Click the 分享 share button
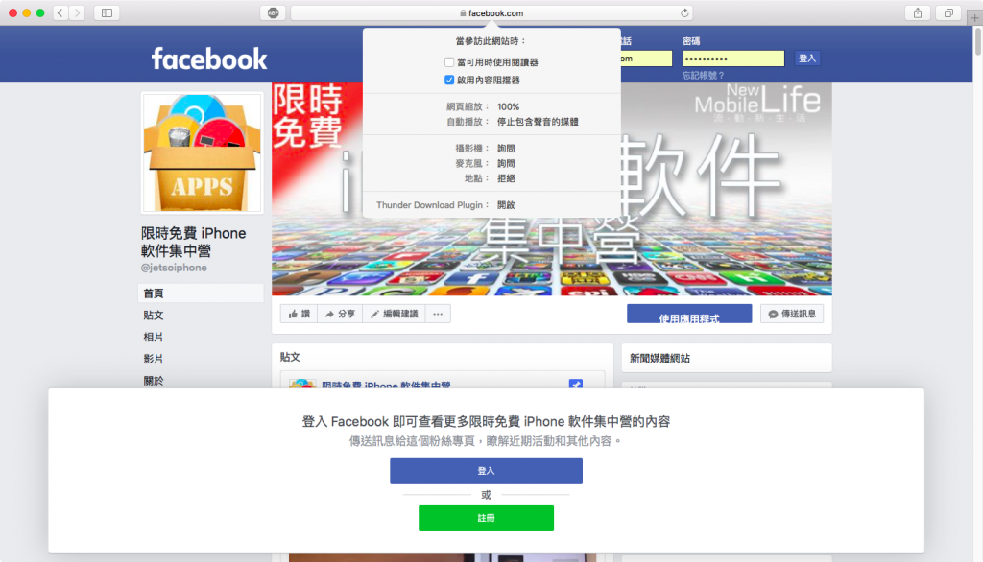The width and height of the screenshot is (983, 562). (x=341, y=314)
